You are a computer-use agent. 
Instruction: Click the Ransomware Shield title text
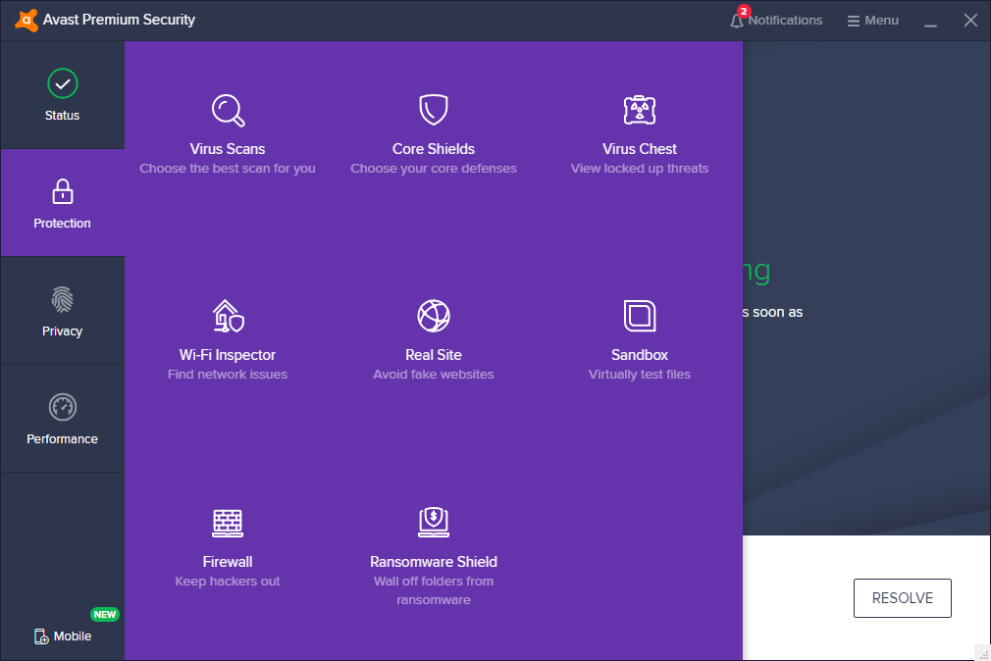434,562
